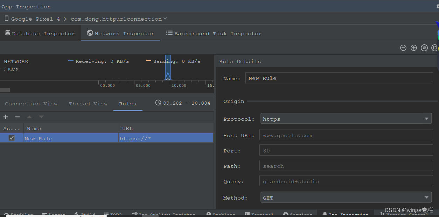Zoom out the network timeline
439x217 pixels.
coord(403,48)
